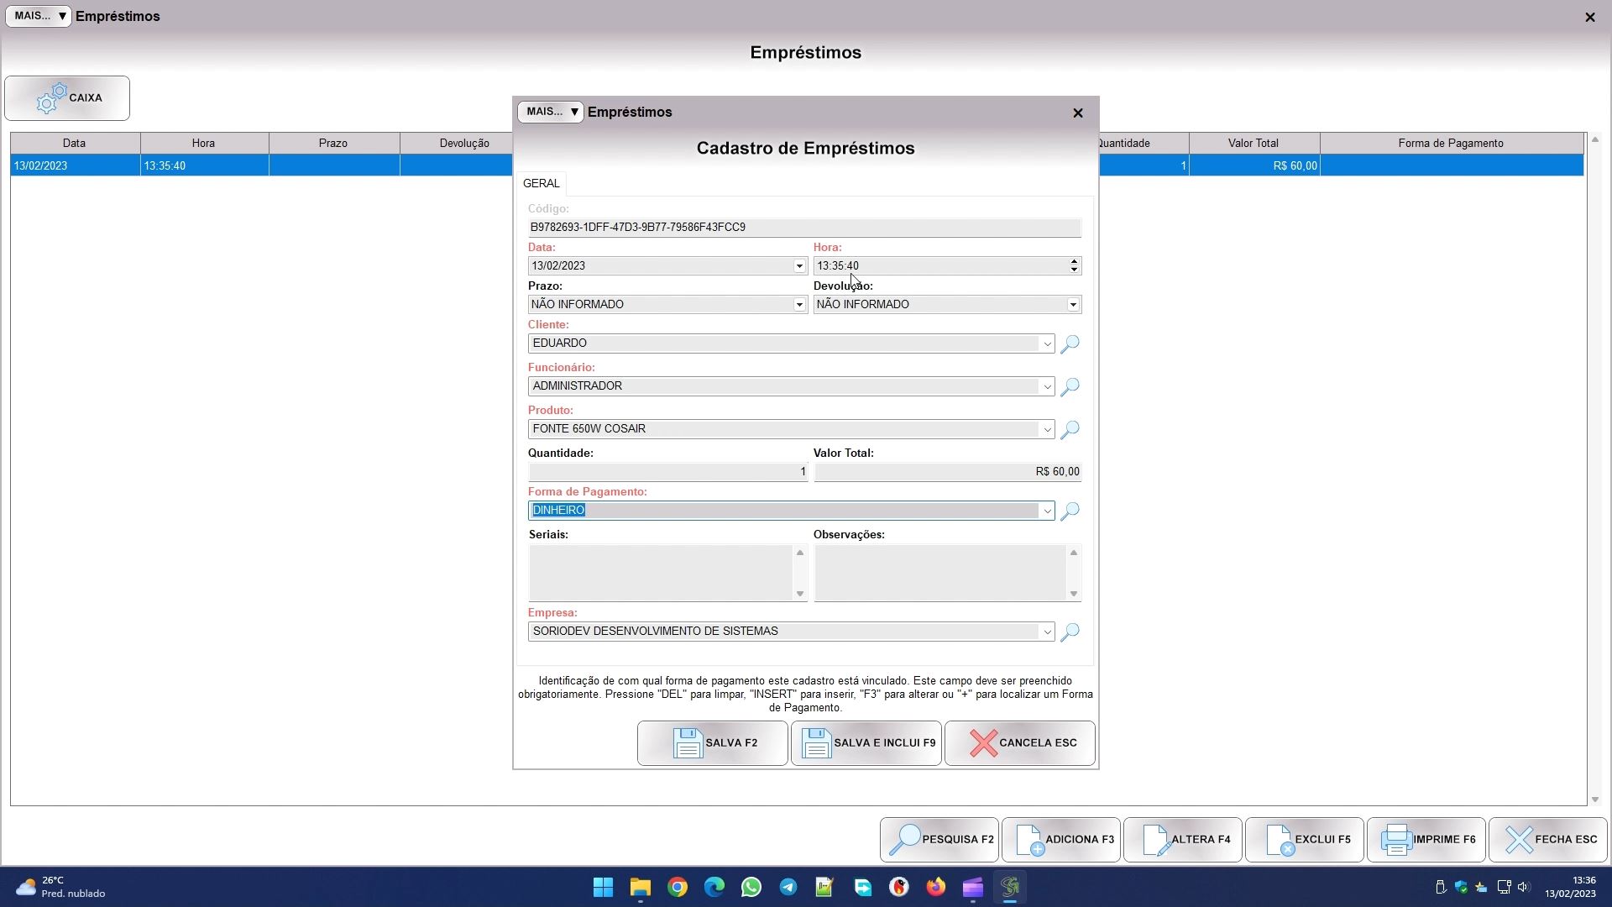Open the Cliente combo box arrow
Viewport: 1612px width, 907px height.
tap(1047, 343)
